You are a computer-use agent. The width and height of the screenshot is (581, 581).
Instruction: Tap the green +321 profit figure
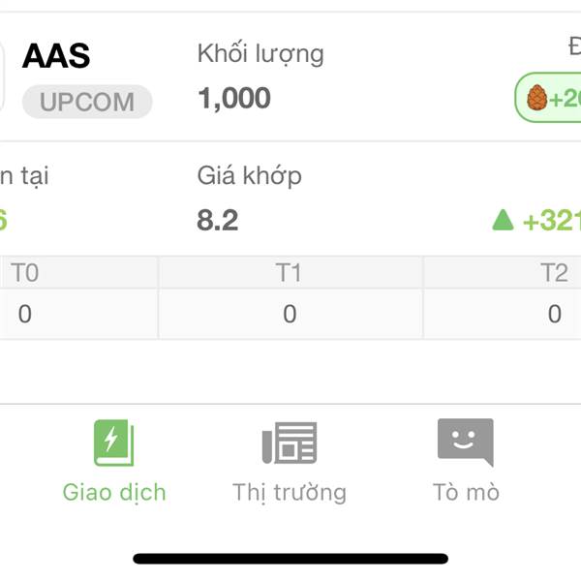pyautogui.click(x=552, y=221)
